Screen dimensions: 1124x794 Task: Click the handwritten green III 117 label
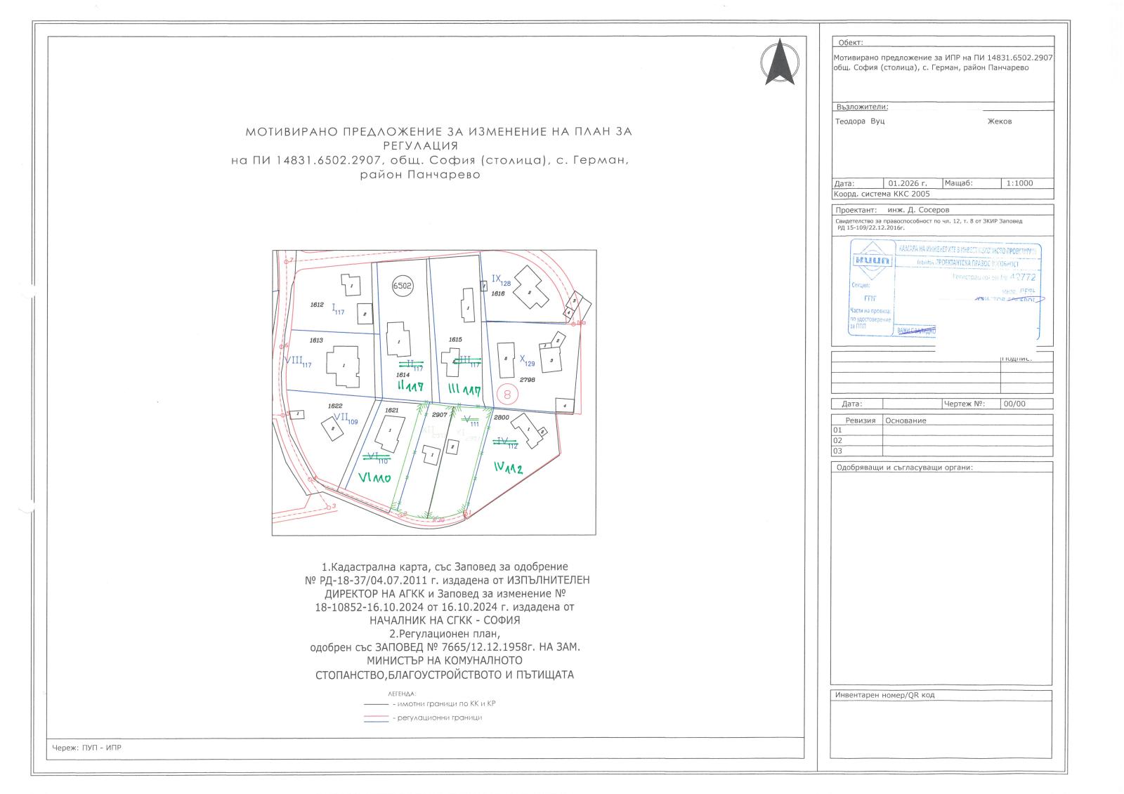(464, 390)
